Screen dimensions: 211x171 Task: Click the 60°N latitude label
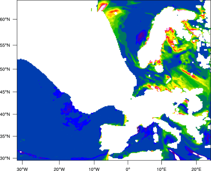click(x=5, y=19)
